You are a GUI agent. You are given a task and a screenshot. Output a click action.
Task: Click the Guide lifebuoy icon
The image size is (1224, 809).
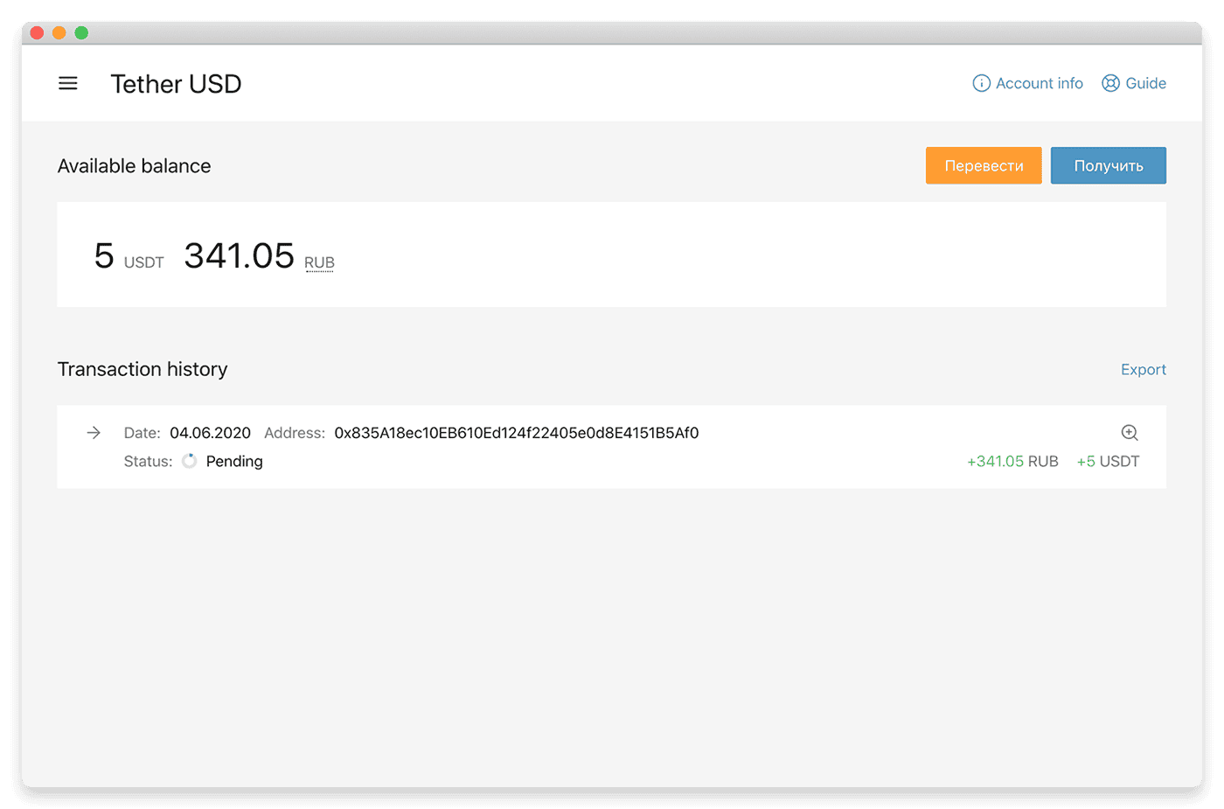(x=1110, y=83)
